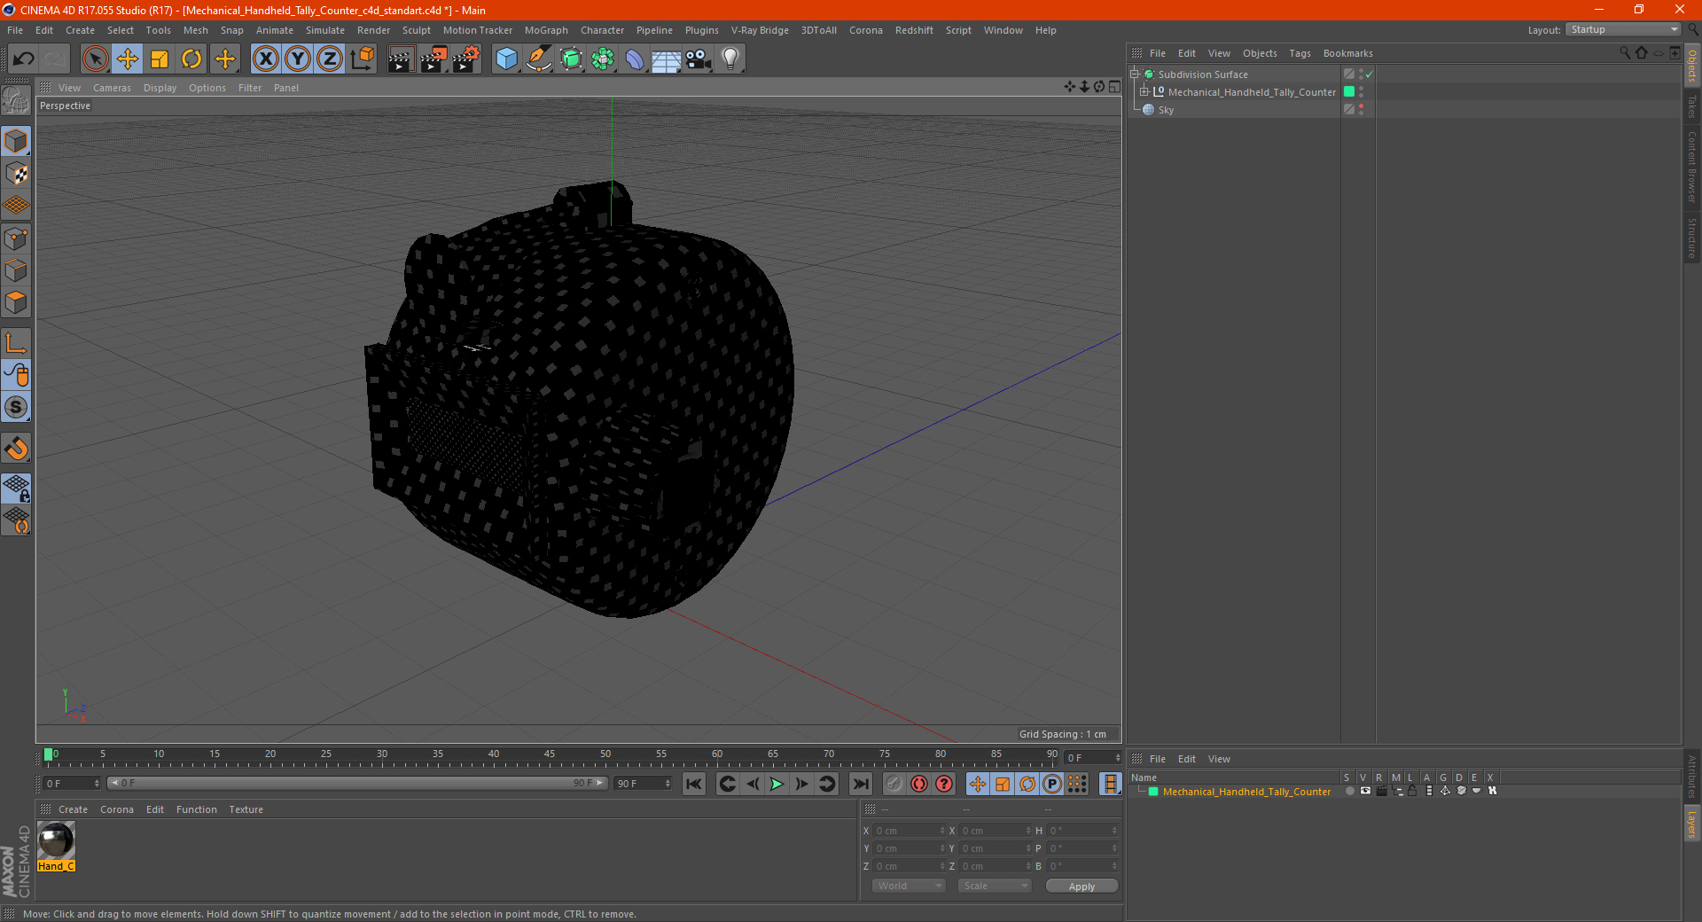Select the Move tool
Screen dimensions: 1702x922
tap(128, 59)
